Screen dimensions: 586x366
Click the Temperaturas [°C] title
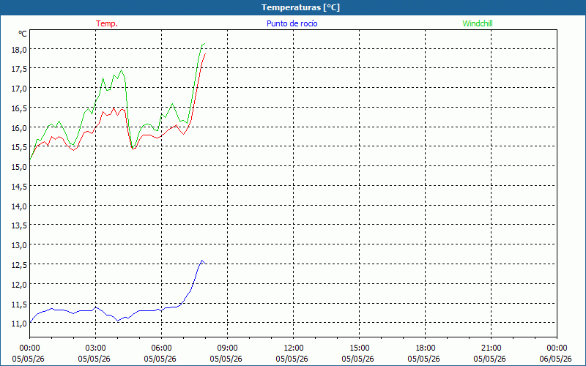tap(301, 7)
